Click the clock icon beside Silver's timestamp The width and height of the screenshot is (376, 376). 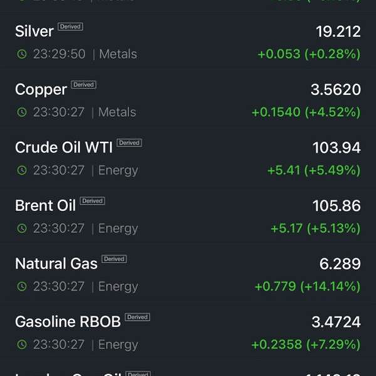22,54
